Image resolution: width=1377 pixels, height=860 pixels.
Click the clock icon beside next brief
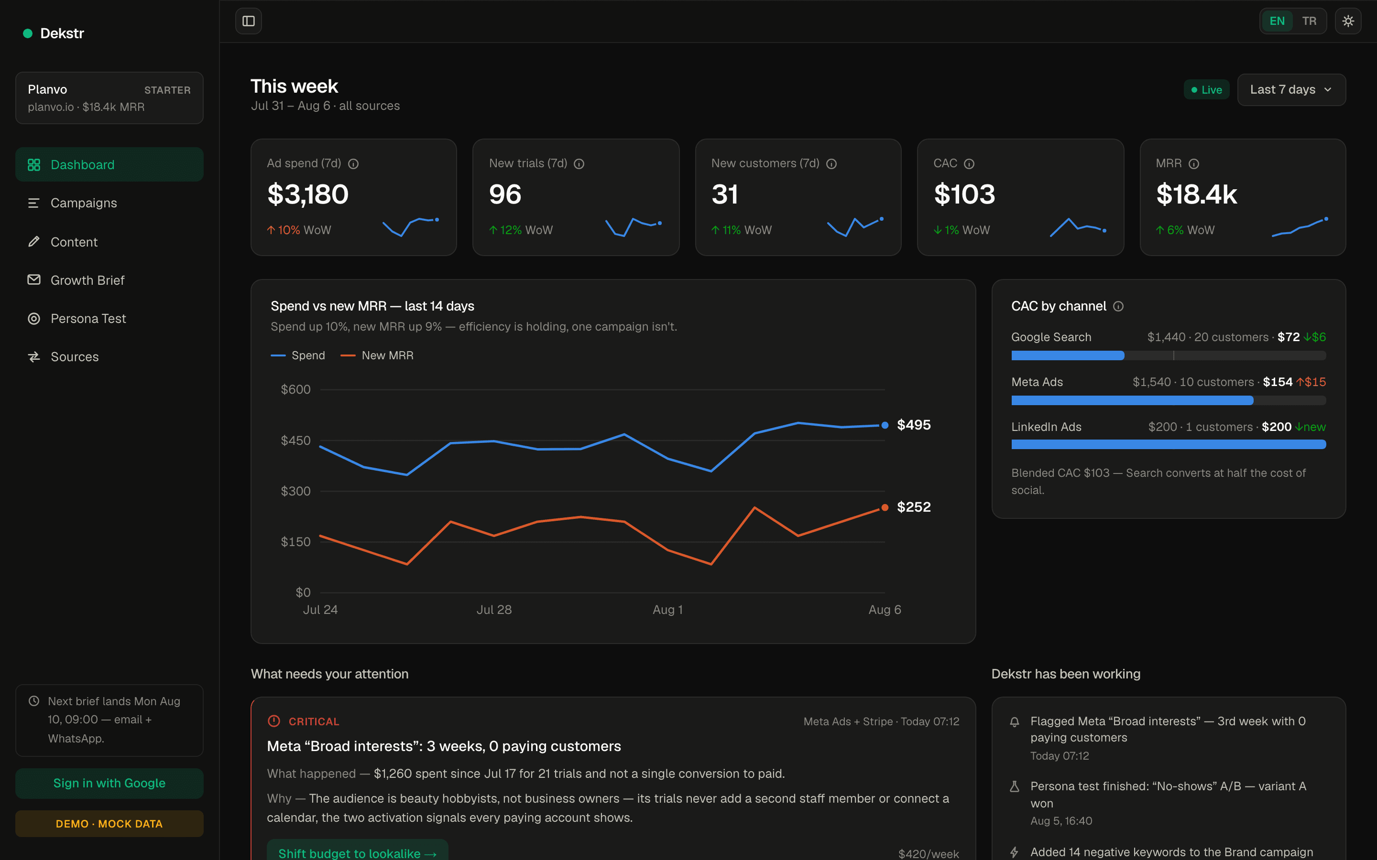click(x=34, y=701)
